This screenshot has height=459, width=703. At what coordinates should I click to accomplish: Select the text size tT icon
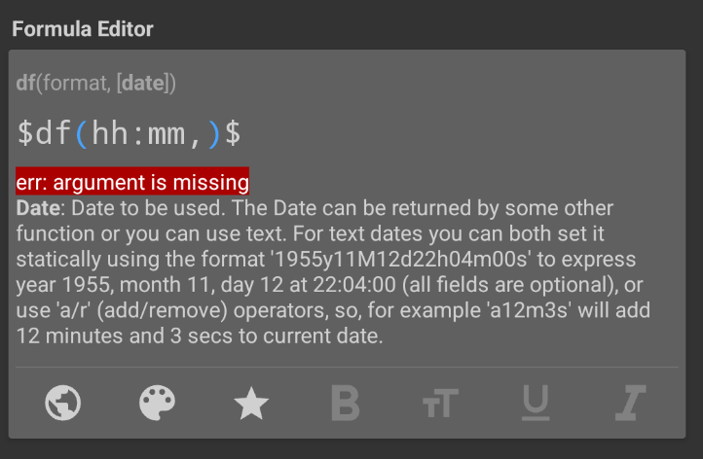pyautogui.click(x=440, y=403)
